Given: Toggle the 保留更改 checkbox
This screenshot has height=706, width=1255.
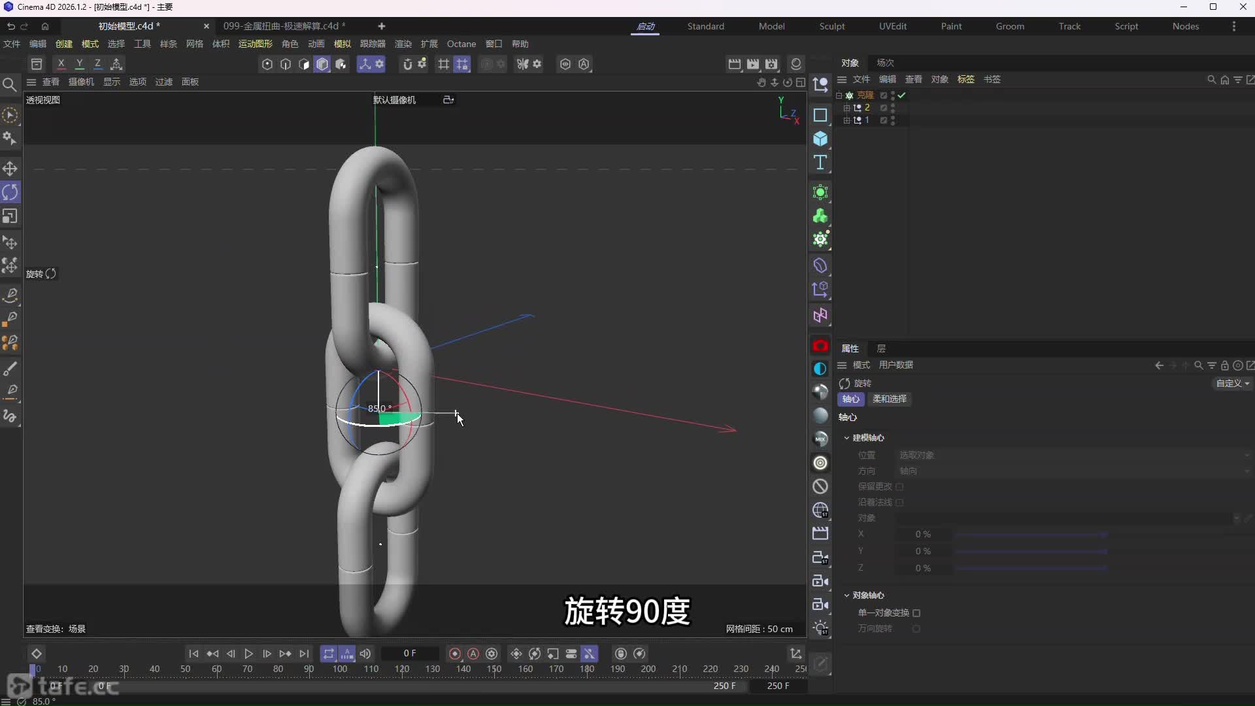Looking at the screenshot, I should (899, 487).
